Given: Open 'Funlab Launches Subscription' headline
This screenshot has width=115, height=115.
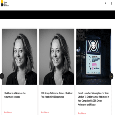Looking at the screenshot, I should pos(93,99).
